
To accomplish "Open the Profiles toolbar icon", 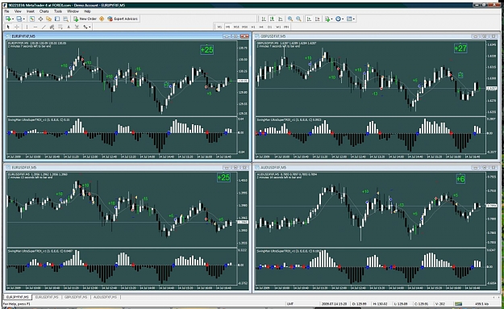I will click(19, 19).
